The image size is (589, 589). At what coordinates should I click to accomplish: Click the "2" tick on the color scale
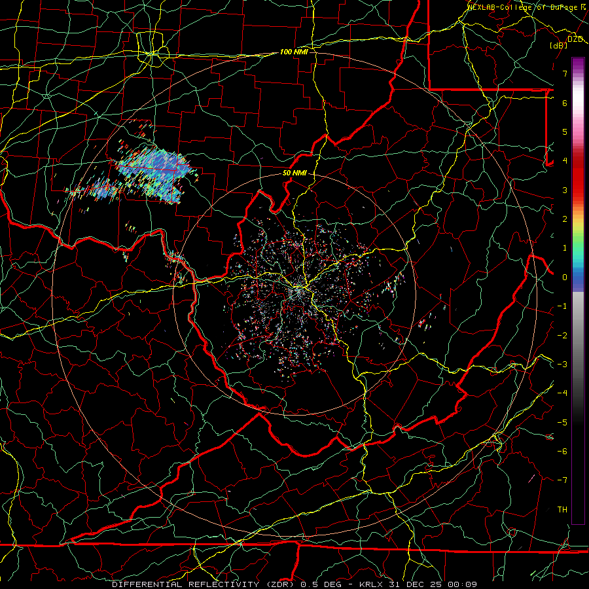click(x=565, y=219)
